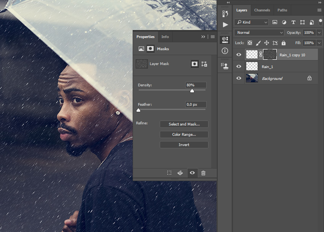Select Rain_1 copy 10 layer thumbnail
The height and width of the screenshot is (232, 324).
click(252, 55)
